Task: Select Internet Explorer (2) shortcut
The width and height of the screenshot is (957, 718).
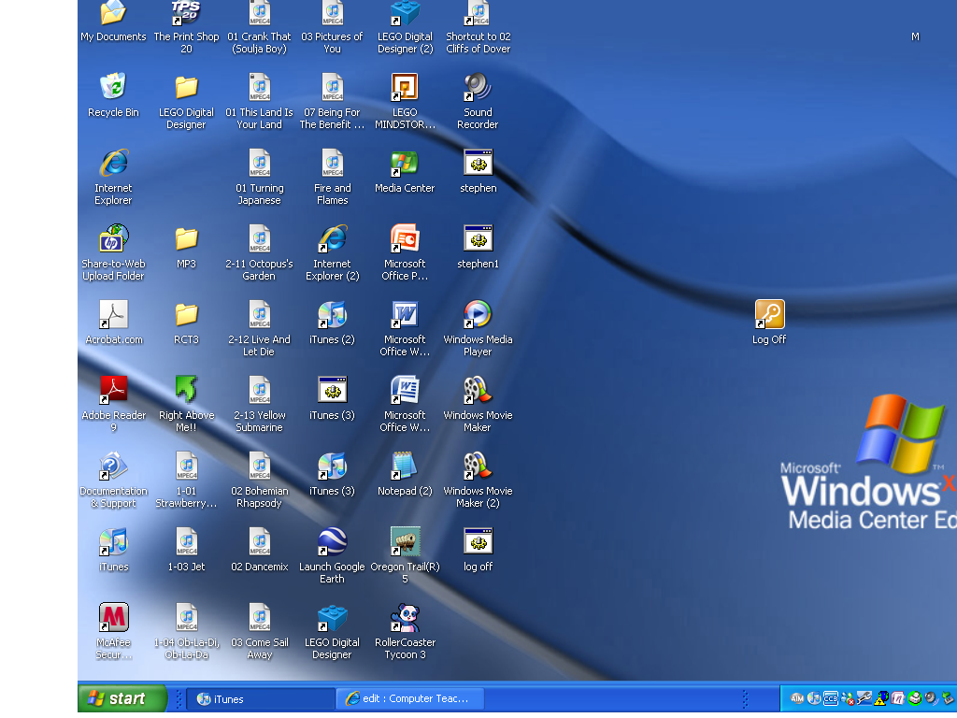Action: click(x=332, y=252)
